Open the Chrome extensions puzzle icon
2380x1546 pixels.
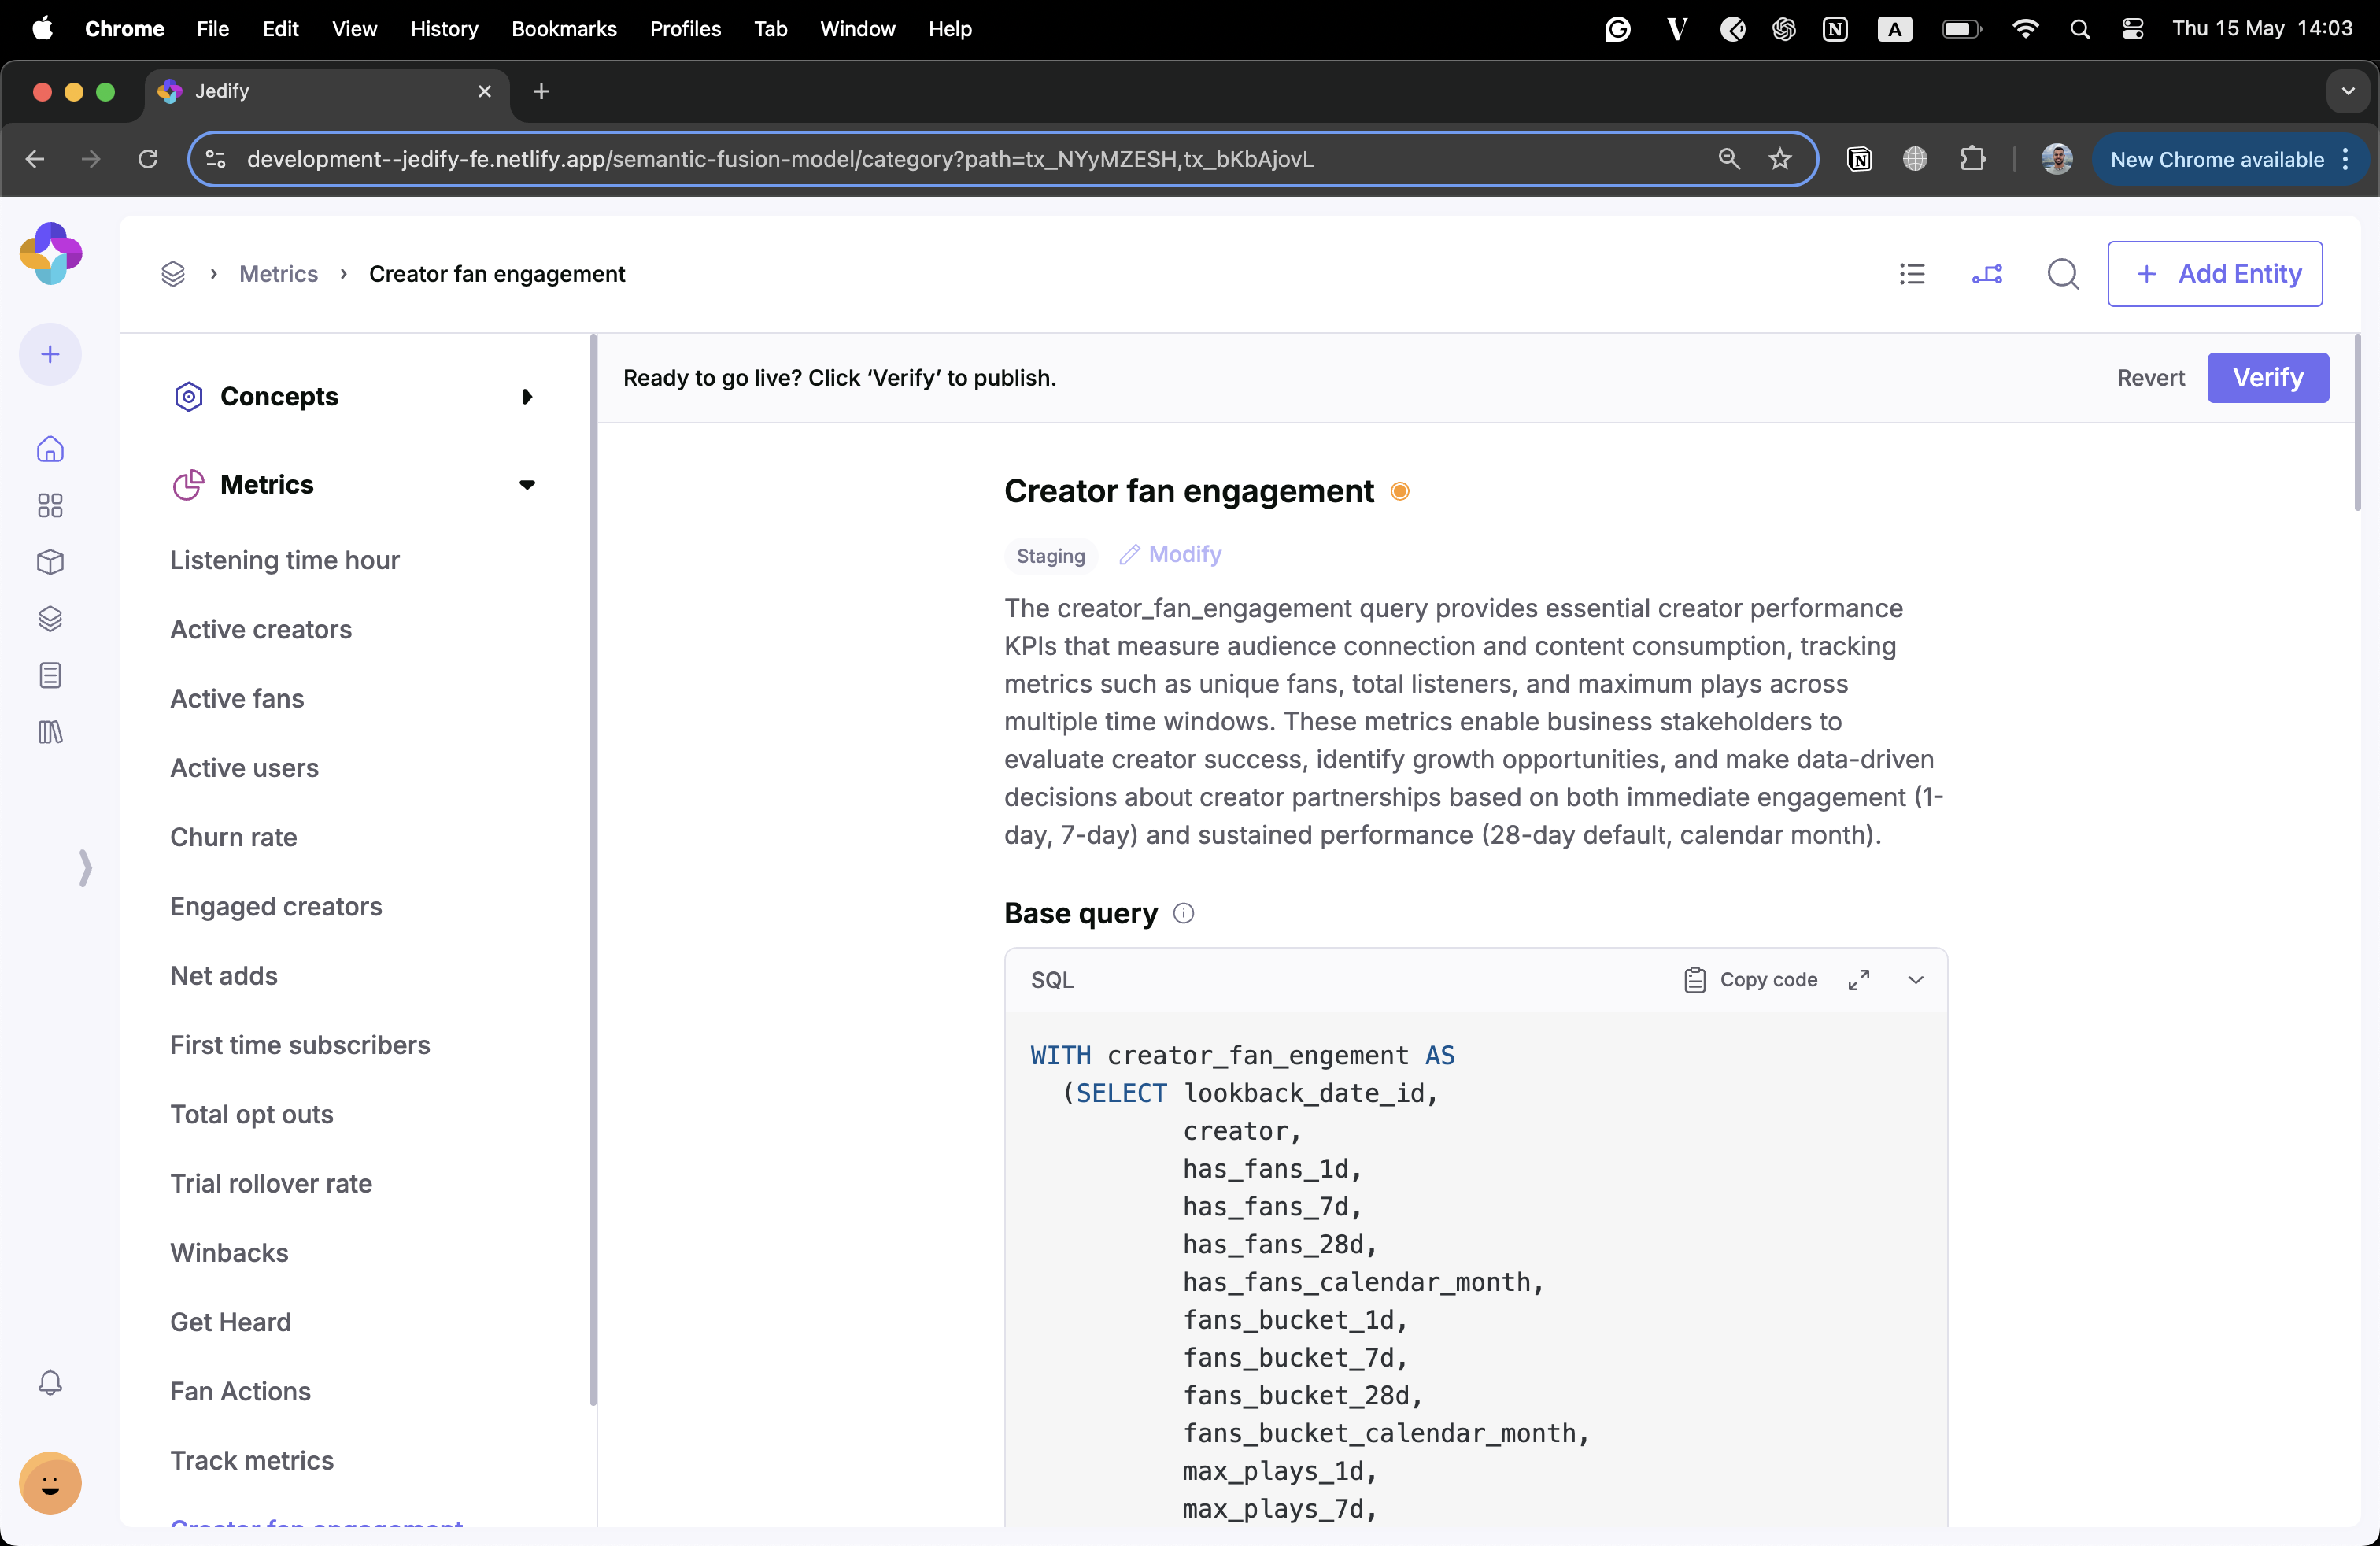(x=1973, y=159)
